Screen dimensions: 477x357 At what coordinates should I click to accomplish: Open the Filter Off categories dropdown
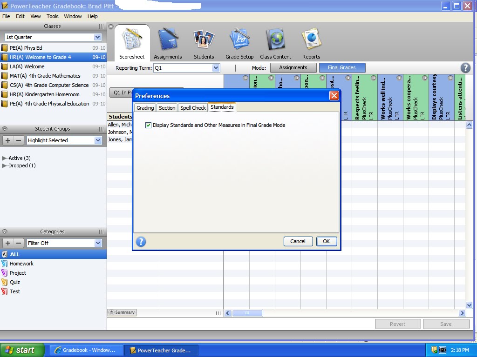click(x=98, y=243)
